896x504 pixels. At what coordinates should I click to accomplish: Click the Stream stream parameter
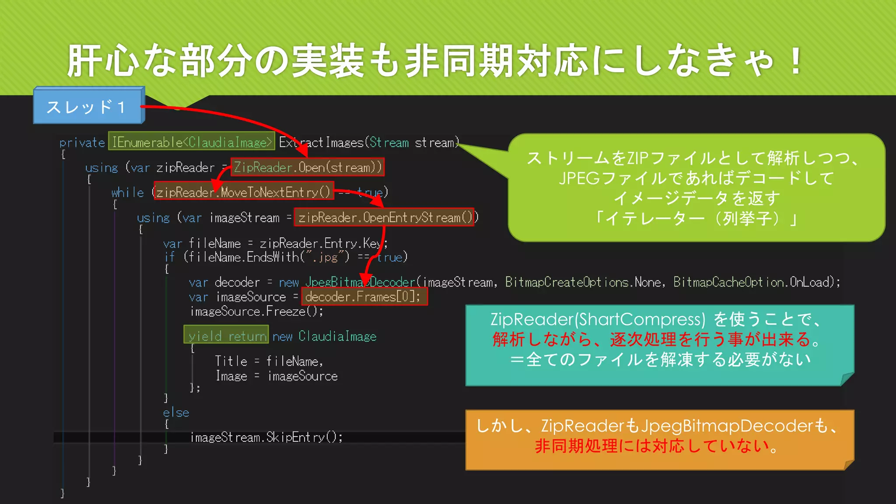coord(412,143)
